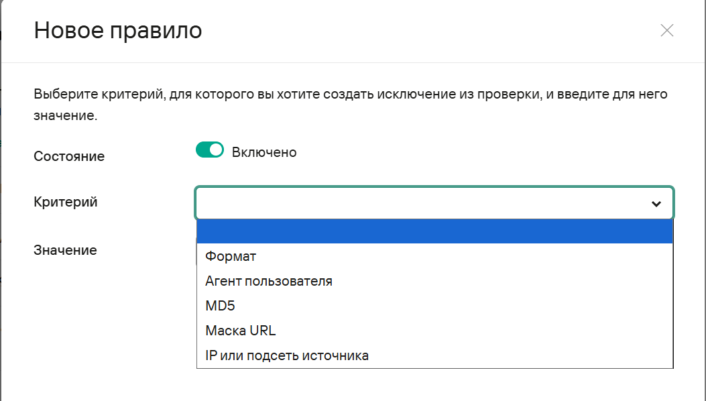The width and height of the screenshot is (706, 401).
Task: Click the dimmed background left of the dialog
Action: (1, 201)
